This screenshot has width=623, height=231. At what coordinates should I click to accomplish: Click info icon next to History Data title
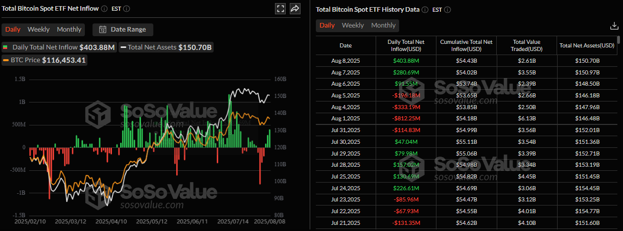(x=425, y=10)
